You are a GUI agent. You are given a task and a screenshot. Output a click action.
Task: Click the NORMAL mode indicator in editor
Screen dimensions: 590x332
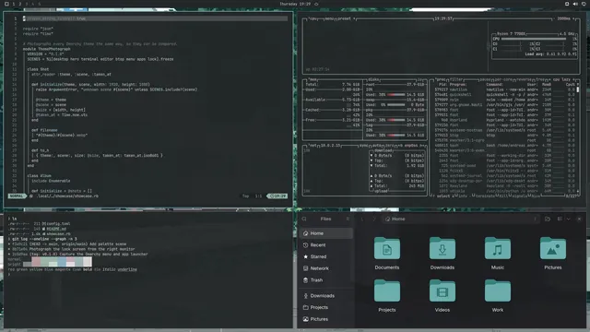tap(17, 196)
